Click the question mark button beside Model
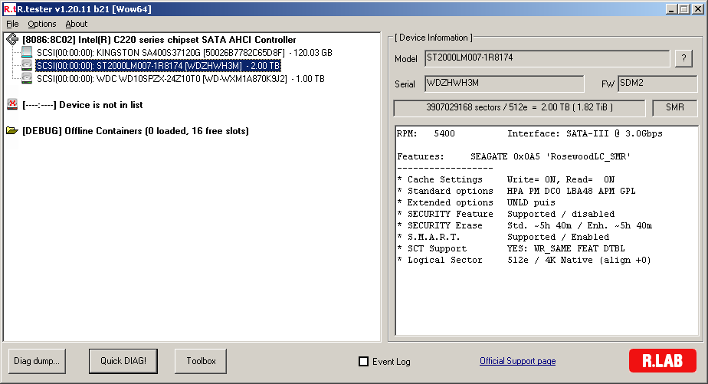This screenshot has width=708, height=384. click(683, 58)
